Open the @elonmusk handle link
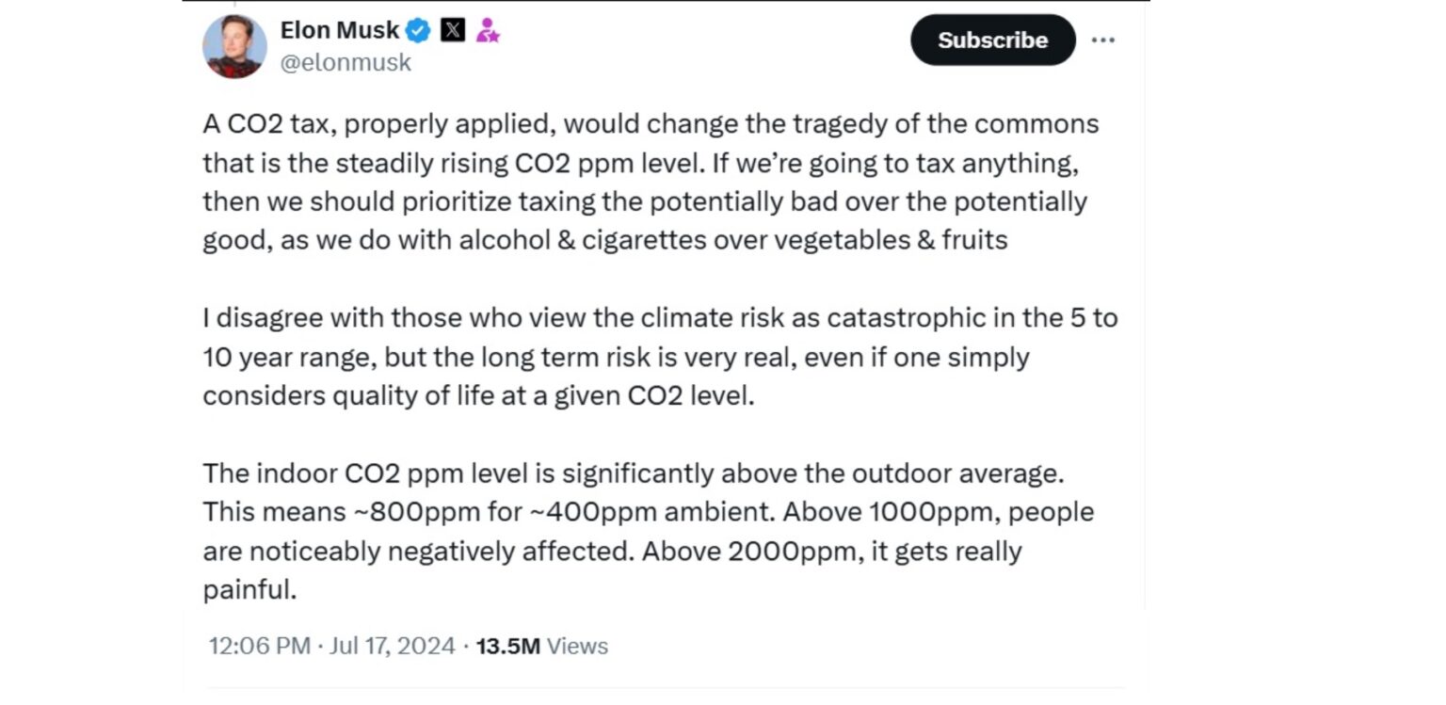 click(x=345, y=62)
